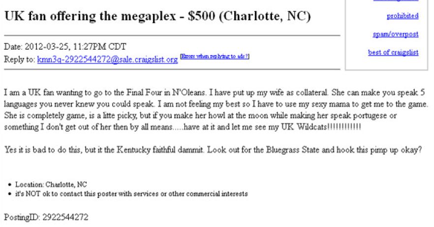
Task: Click the posting date 2012-03-25
Action: click(x=47, y=46)
